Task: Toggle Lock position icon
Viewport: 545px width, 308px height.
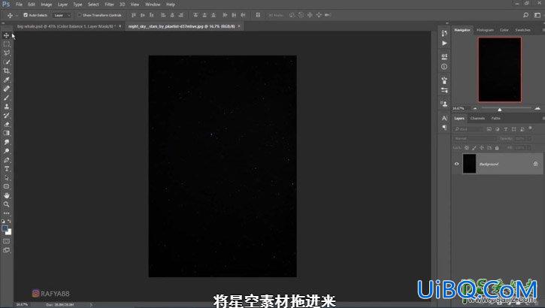Action: point(482,148)
